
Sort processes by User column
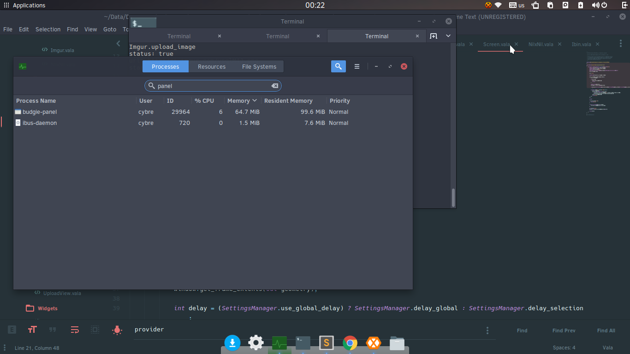146,100
